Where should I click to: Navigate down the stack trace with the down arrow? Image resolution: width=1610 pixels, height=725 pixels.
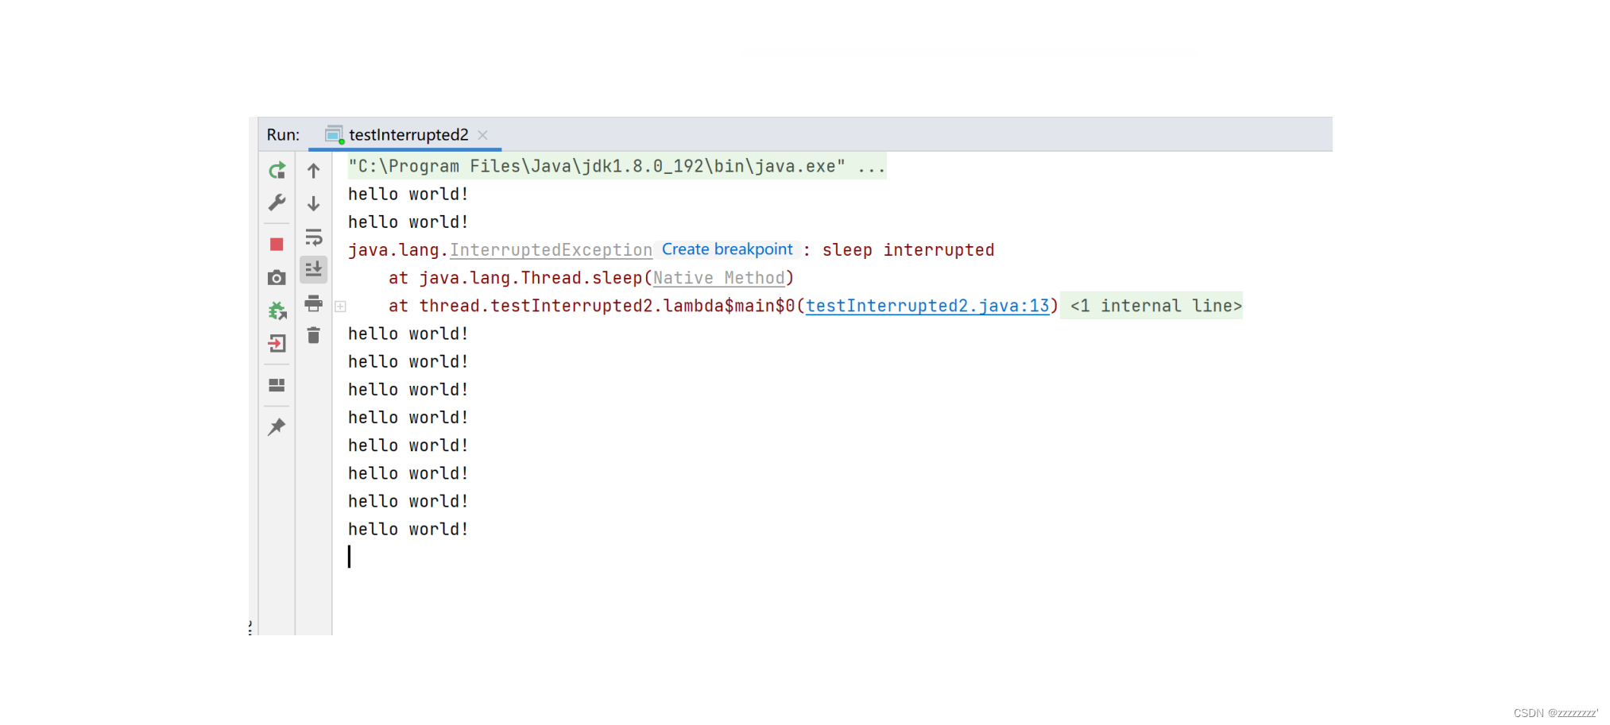pos(314,204)
